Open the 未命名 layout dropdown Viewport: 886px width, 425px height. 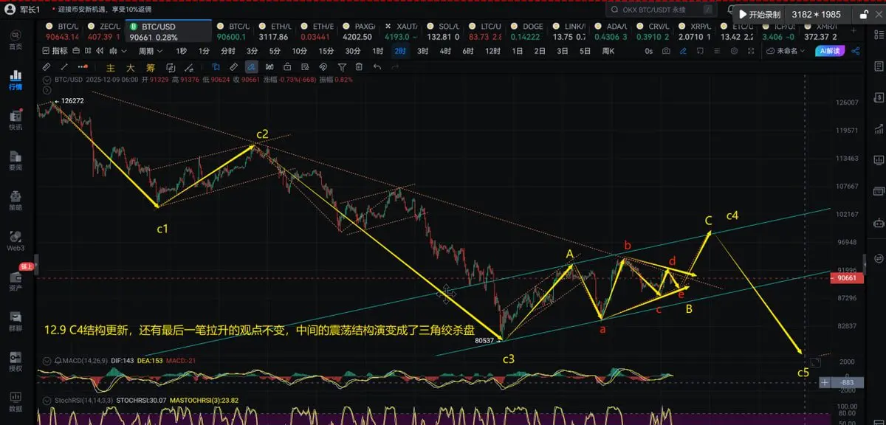click(786, 51)
